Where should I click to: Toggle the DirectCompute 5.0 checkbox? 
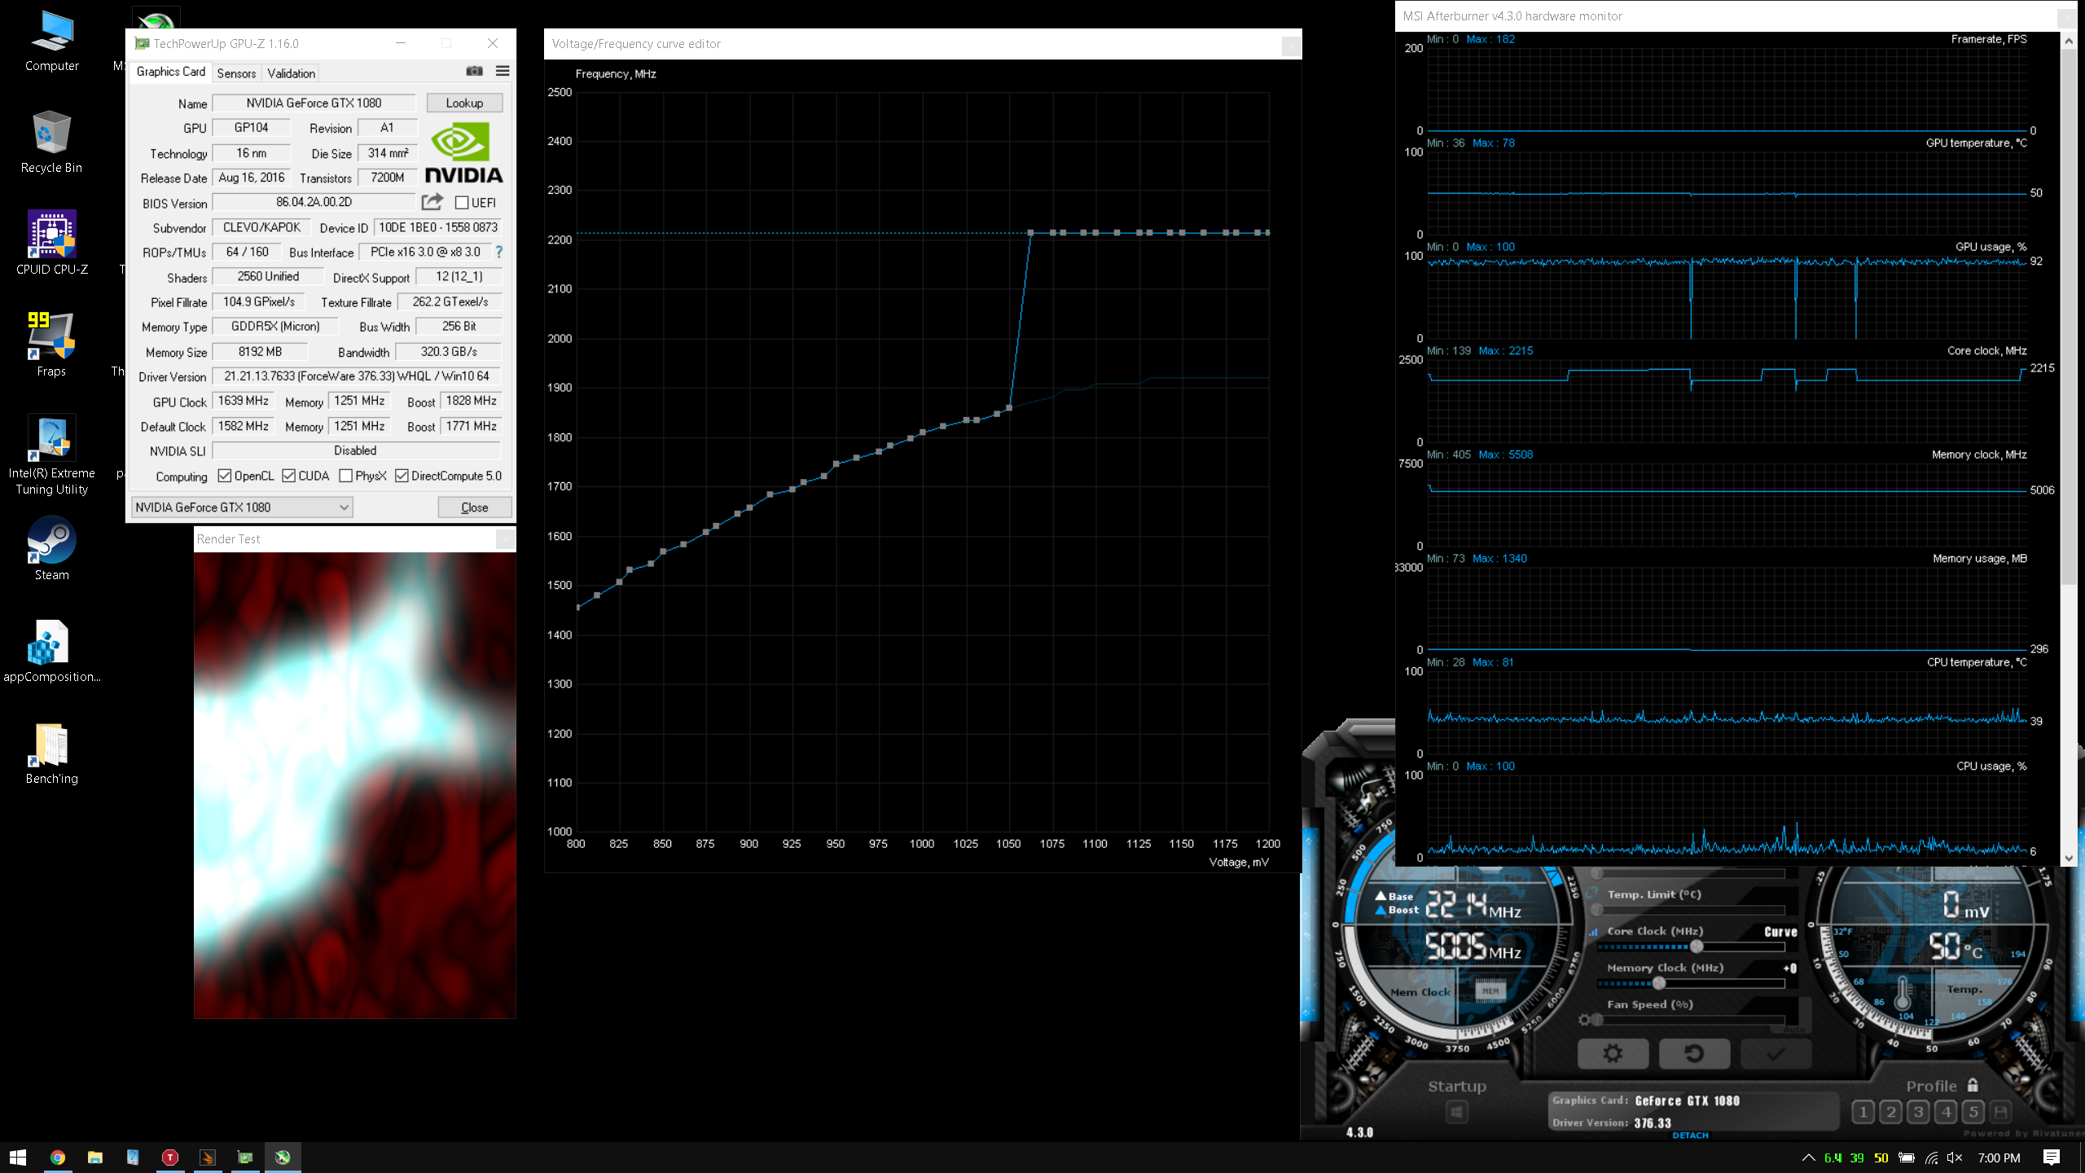click(402, 476)
